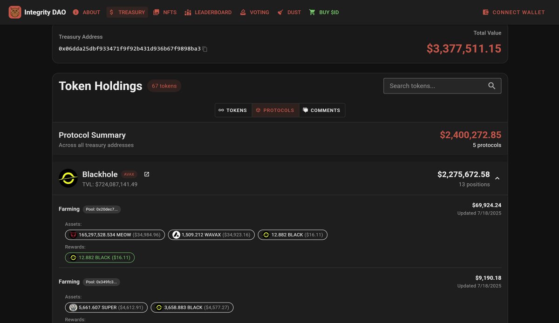Go to the NFTS section
Image resolution: width=559 pixels, height=323 pixels.
tap(165, 12)
